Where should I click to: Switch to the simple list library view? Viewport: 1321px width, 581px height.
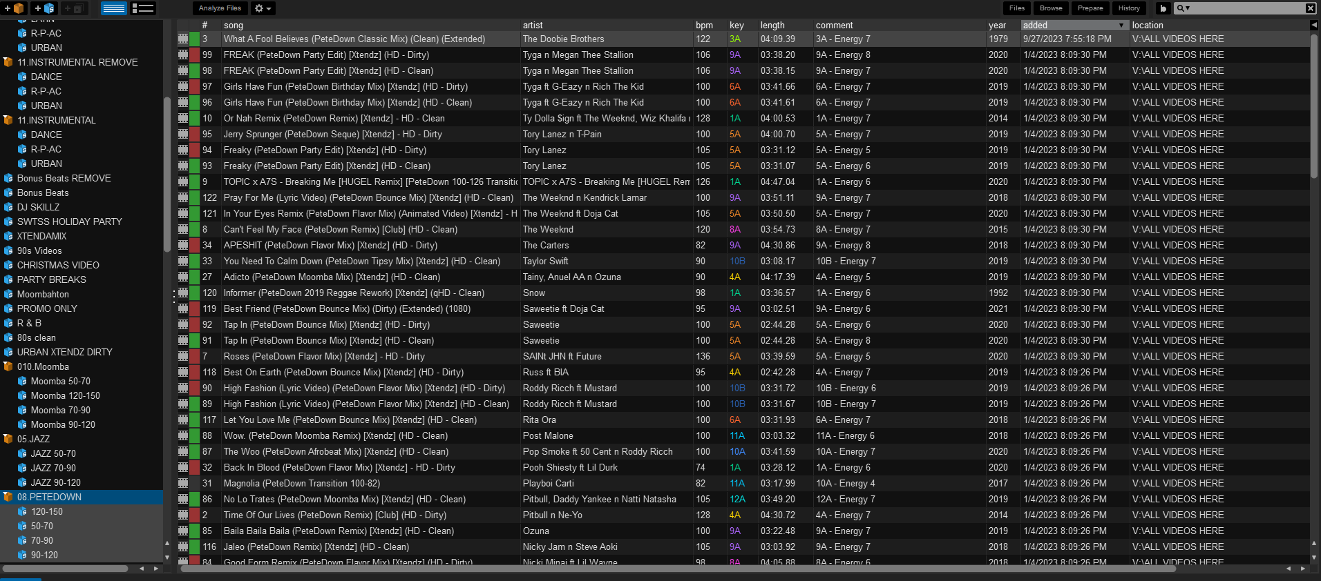coord(113,8)
